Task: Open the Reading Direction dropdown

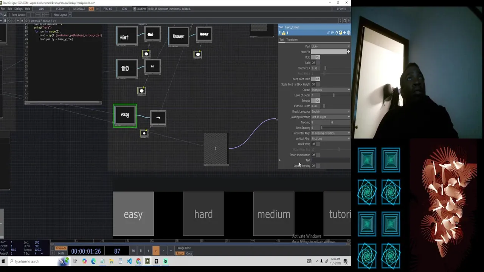Action: (330, 117)
